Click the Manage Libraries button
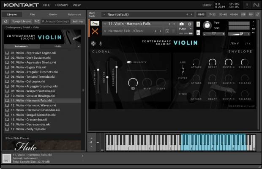The width and height of the screenshot is (262, 169). pos(21,21)
